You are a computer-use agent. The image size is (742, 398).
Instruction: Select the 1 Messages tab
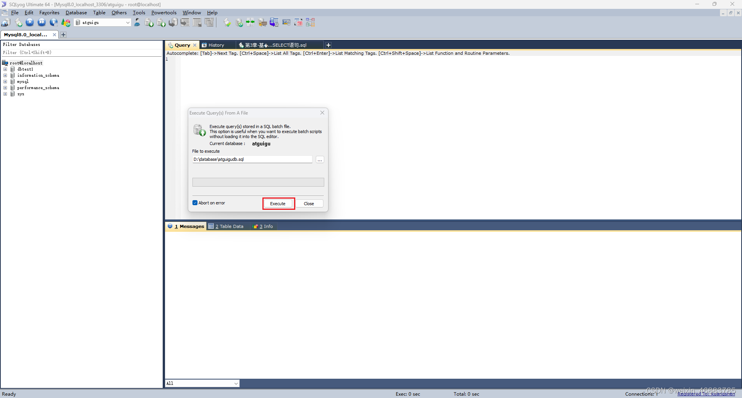click(186, 226)
